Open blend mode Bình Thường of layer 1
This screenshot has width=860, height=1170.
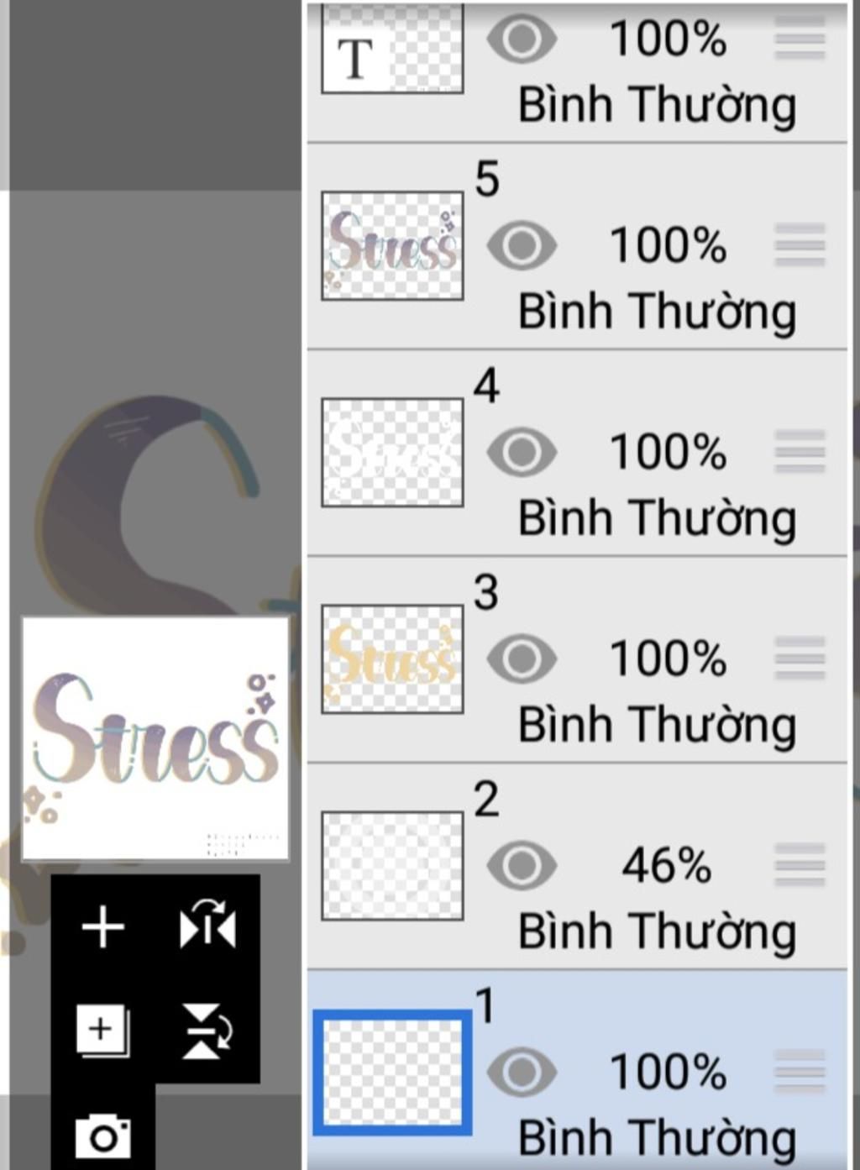coord(657,1139)
